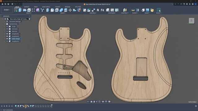Open the Create dropdown menu
The image size is (198, 111).
pyautogui.click(x=29, y=13)
